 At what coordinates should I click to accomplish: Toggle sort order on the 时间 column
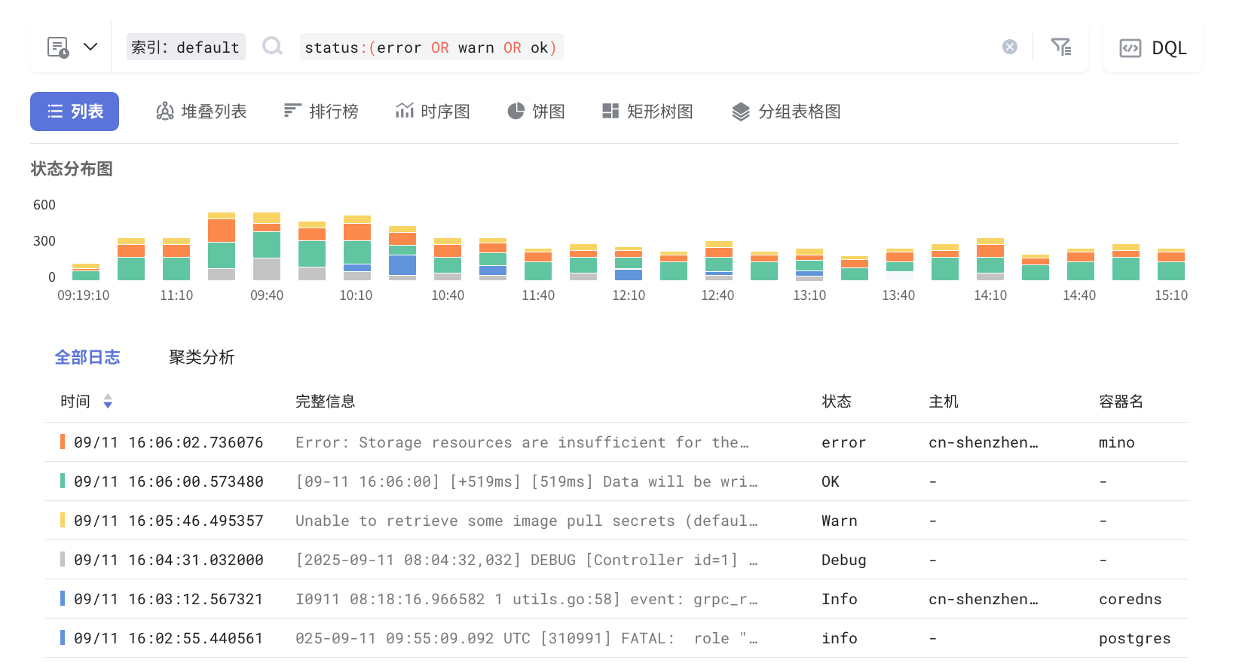pyautogui.click(x=108, y=402)
